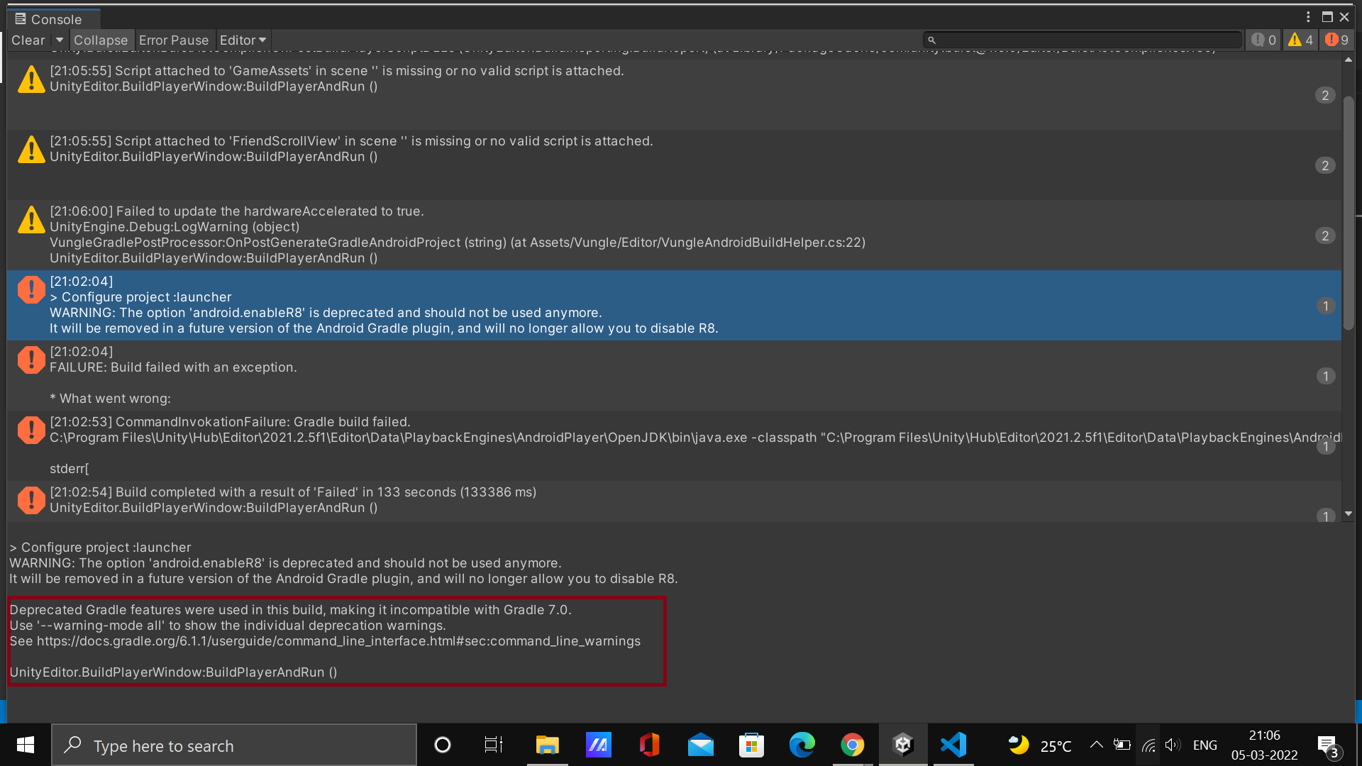Open Task View on the taskbar
Viewport: 1362px width, 766px height.
(x=494, y=745)
